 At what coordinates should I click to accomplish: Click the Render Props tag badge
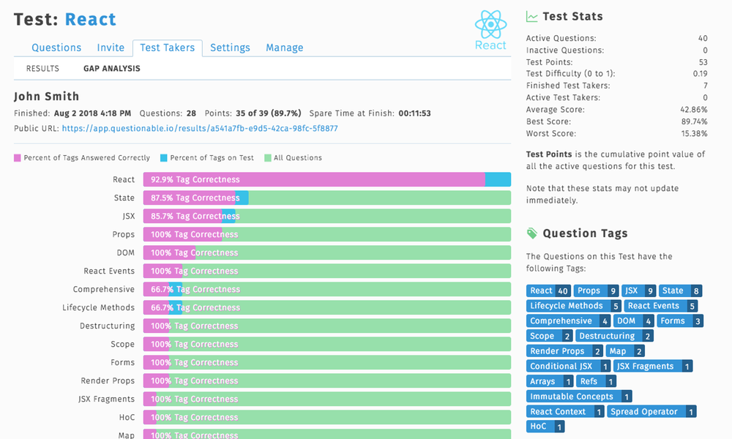(x=565, y=351)
